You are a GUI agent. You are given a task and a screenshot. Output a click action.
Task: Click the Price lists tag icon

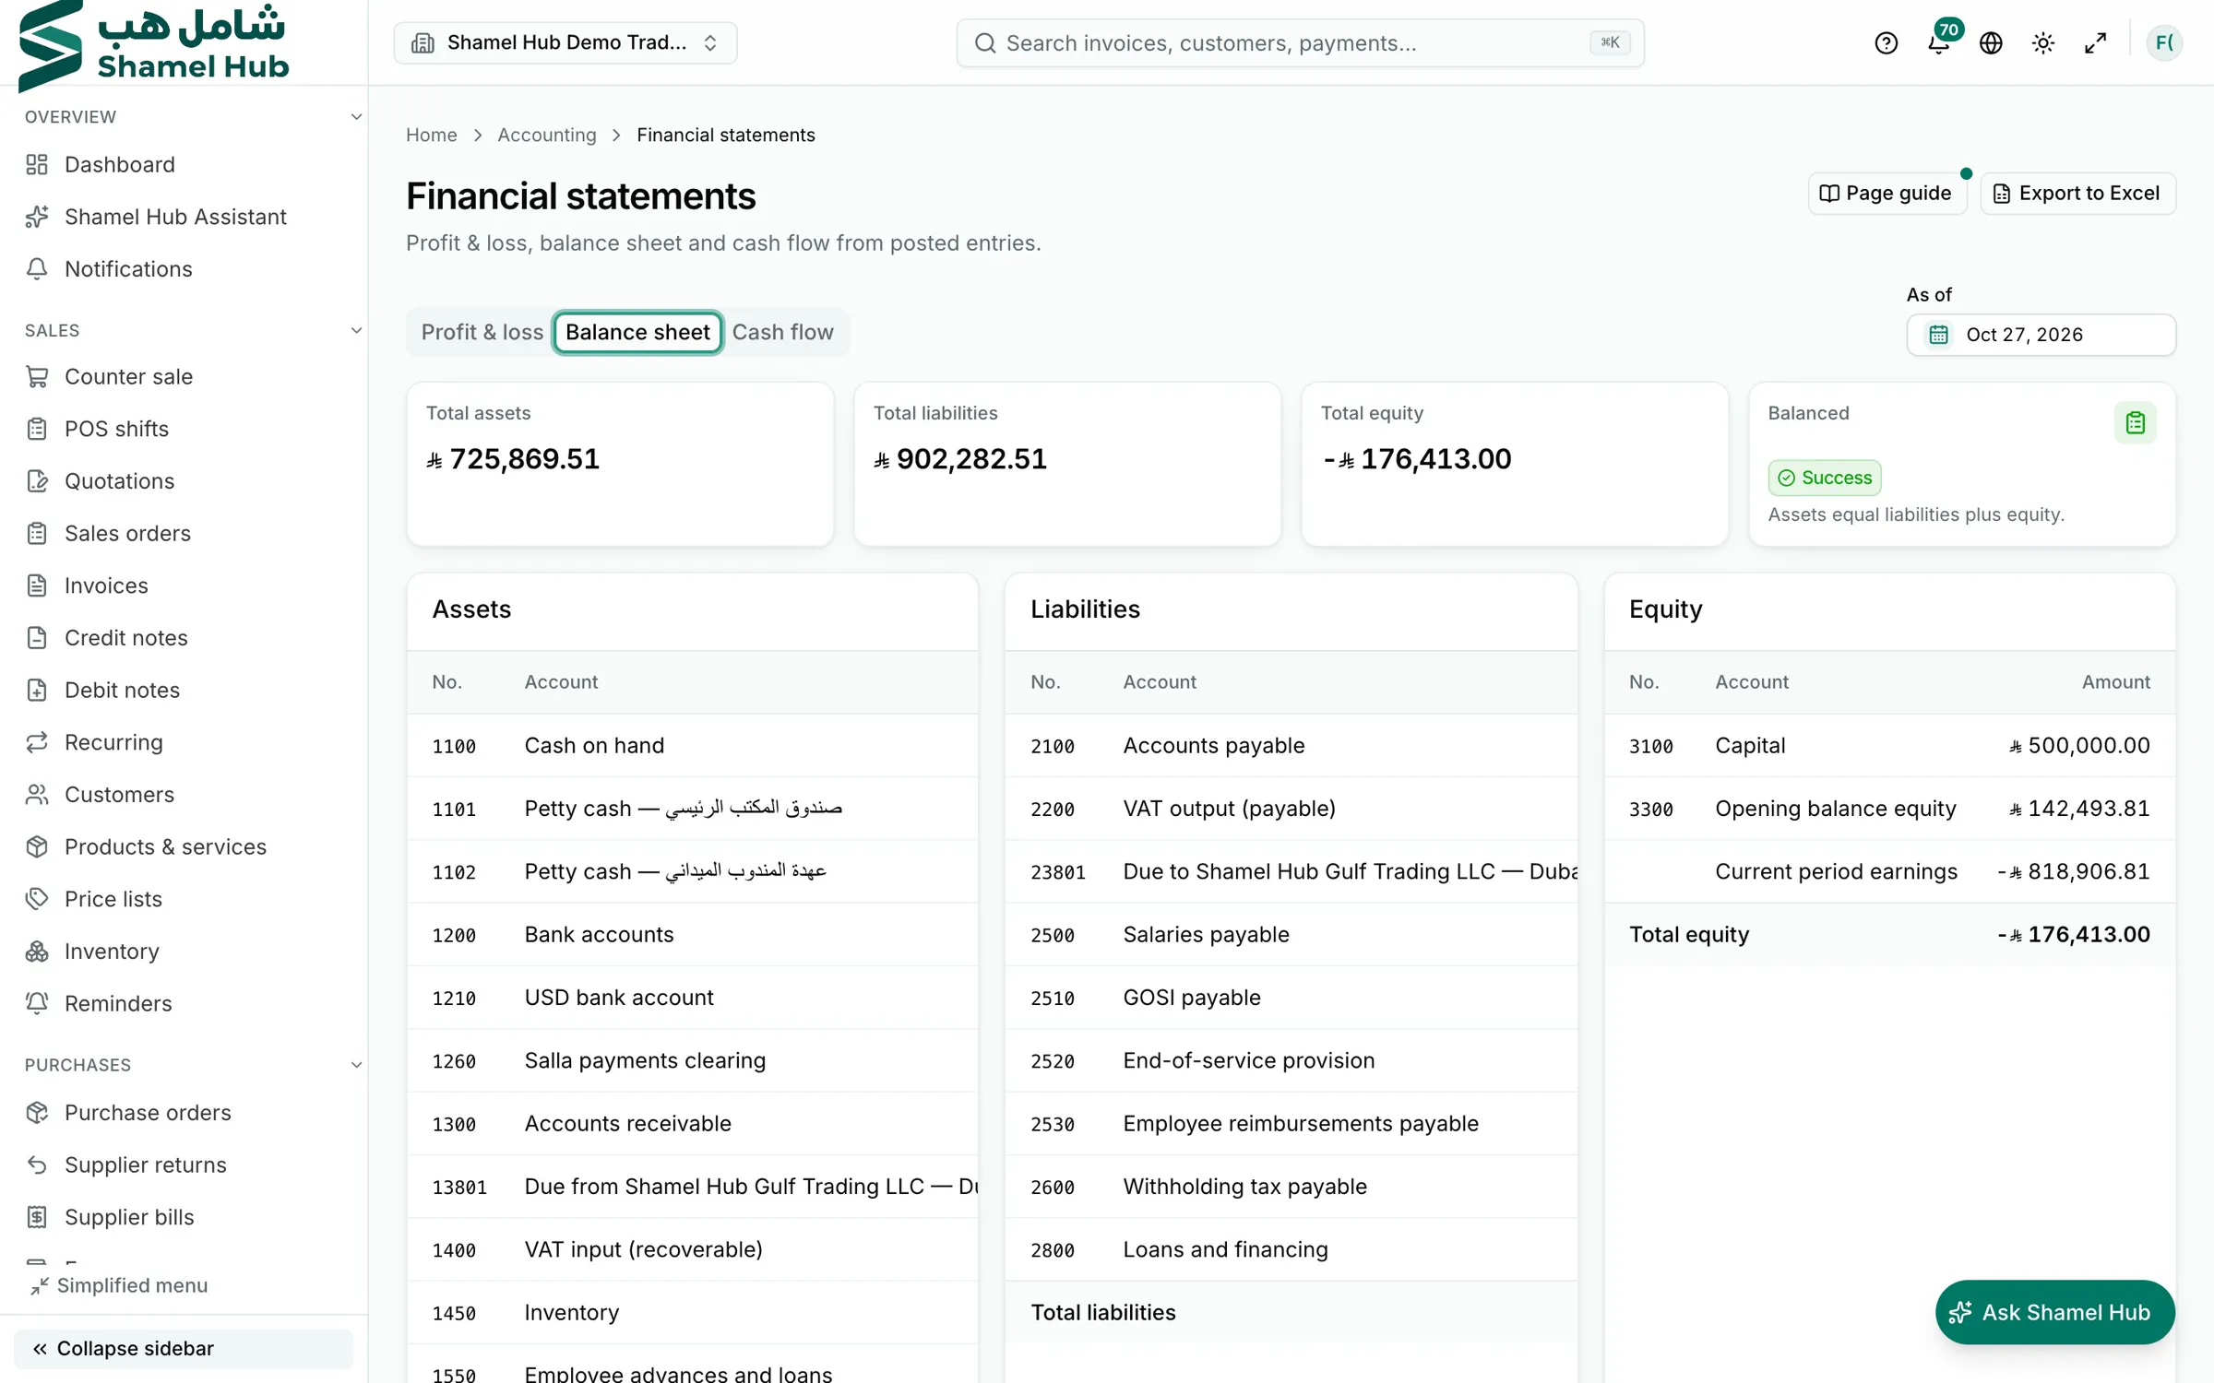(37, 898)
